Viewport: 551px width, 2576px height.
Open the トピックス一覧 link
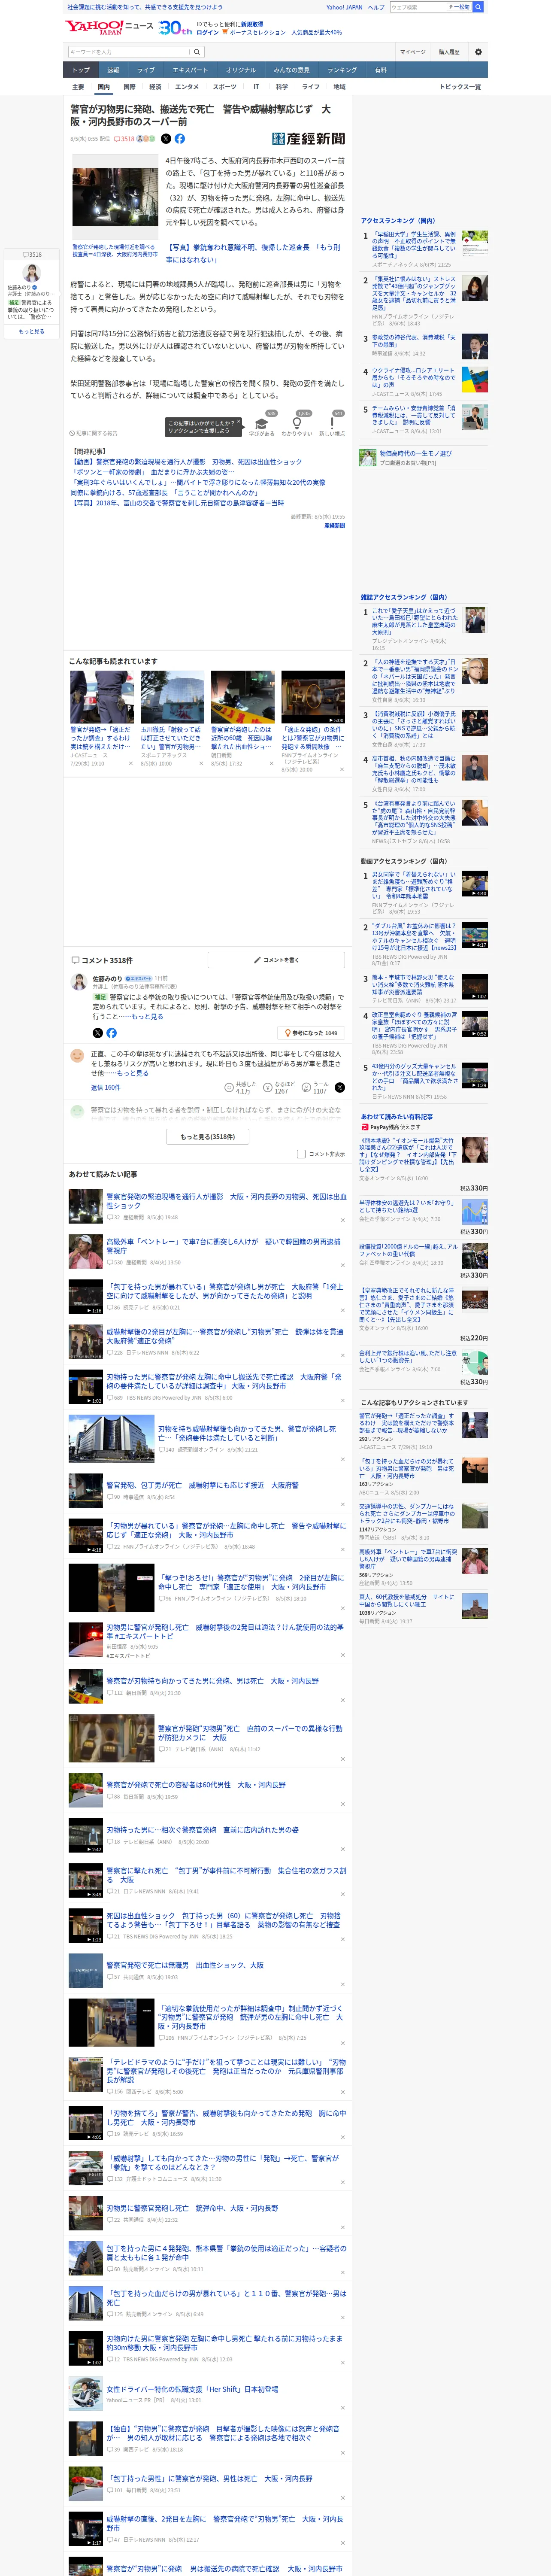tap(460, 87)
